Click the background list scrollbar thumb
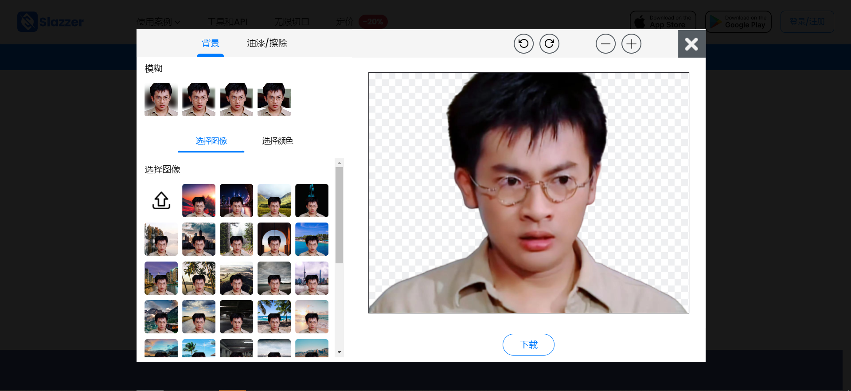851x391 pixels. coord(339,215)
